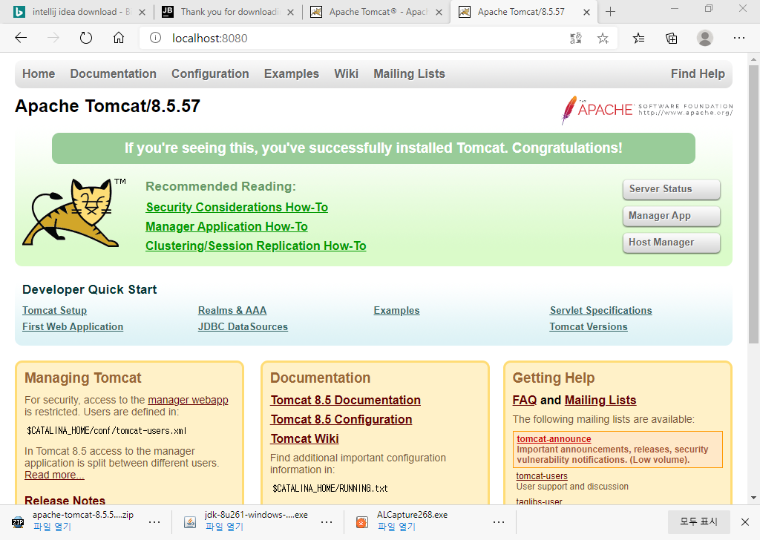Switch to Apache Tomcat® - Apache tab
Screen dimensions: 760x540
click(x=376, y=12)
